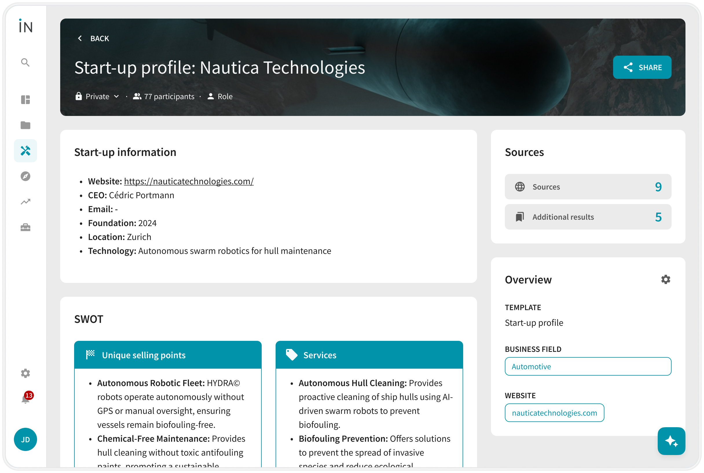This screenshot has width=704, height=473.
Task: Open the toolbox briefcase icon
Action: 25,227
